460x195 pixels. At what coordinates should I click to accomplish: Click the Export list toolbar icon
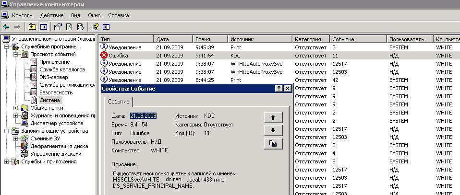[80, 27]
